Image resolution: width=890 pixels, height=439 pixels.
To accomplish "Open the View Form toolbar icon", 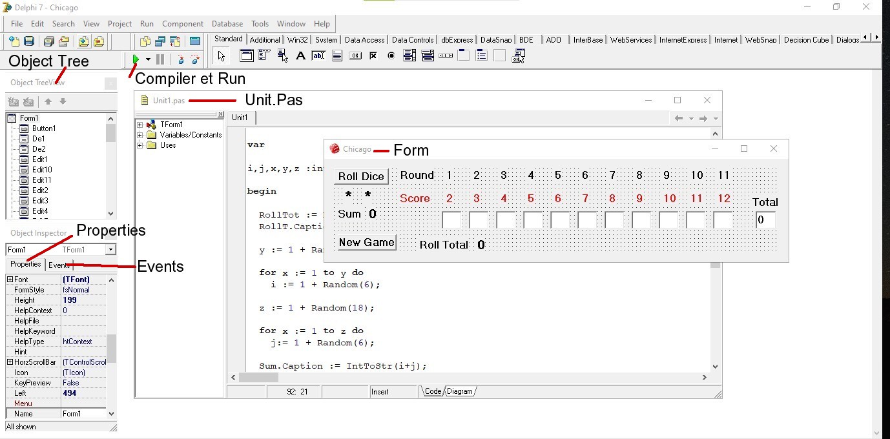I will [160, 41].
